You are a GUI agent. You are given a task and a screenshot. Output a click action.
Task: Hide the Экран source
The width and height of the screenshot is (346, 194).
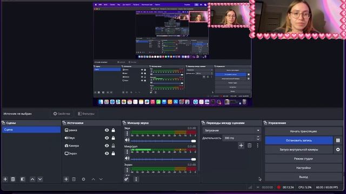107,154
